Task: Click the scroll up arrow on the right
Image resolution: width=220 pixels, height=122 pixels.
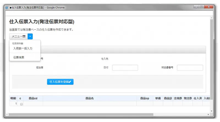Action: (x=211, y=18)
